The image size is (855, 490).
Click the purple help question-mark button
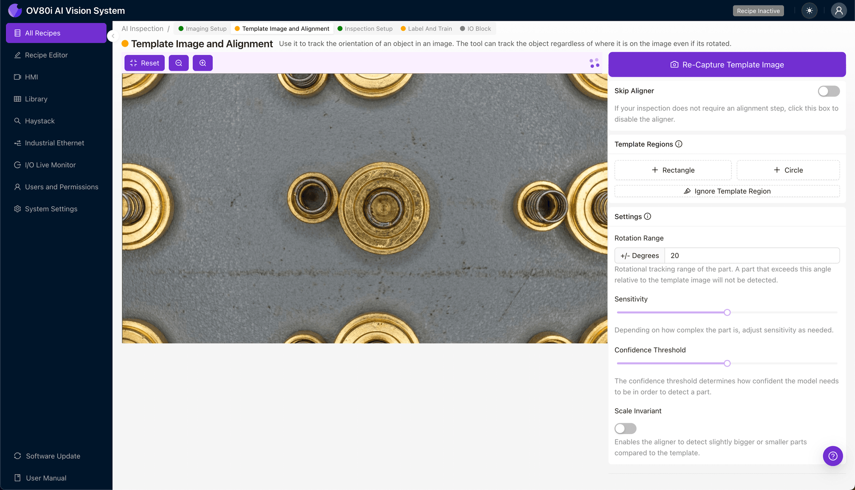pos(832,456)
